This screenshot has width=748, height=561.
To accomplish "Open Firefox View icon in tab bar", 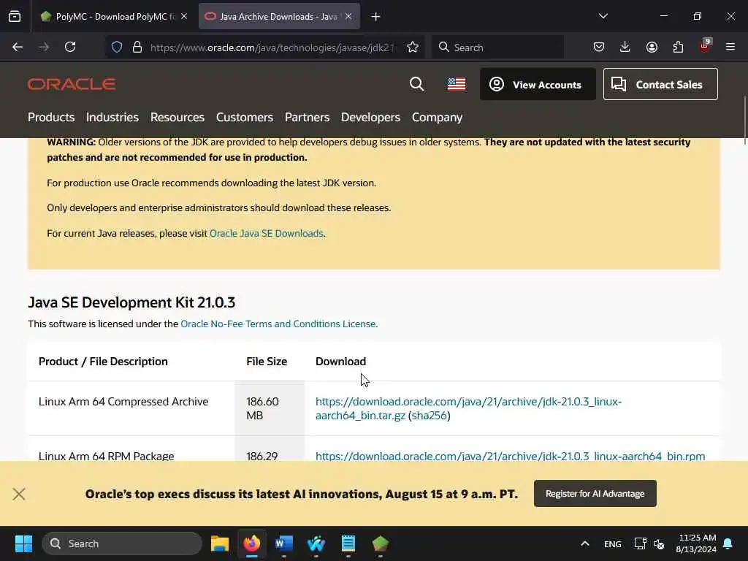I will coord(15,16).
